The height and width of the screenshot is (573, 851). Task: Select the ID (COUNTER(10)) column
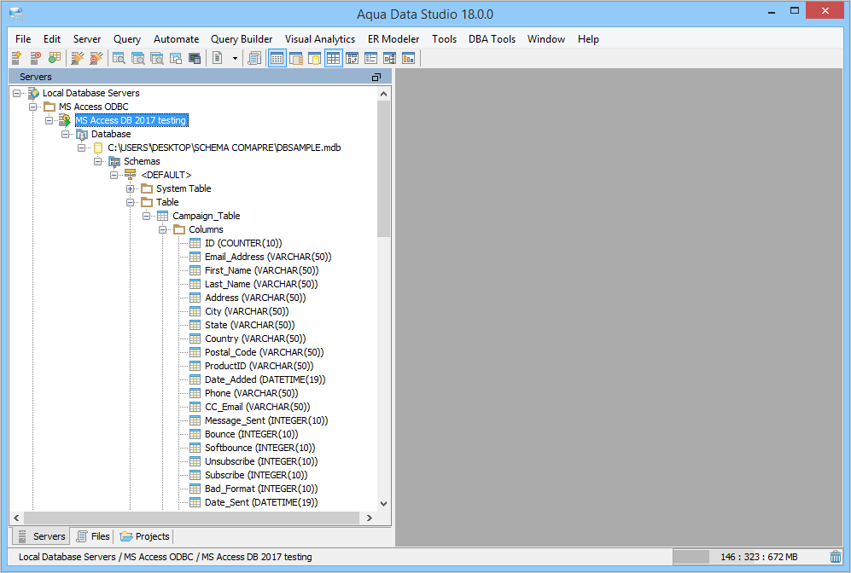[x=243, y=243]
